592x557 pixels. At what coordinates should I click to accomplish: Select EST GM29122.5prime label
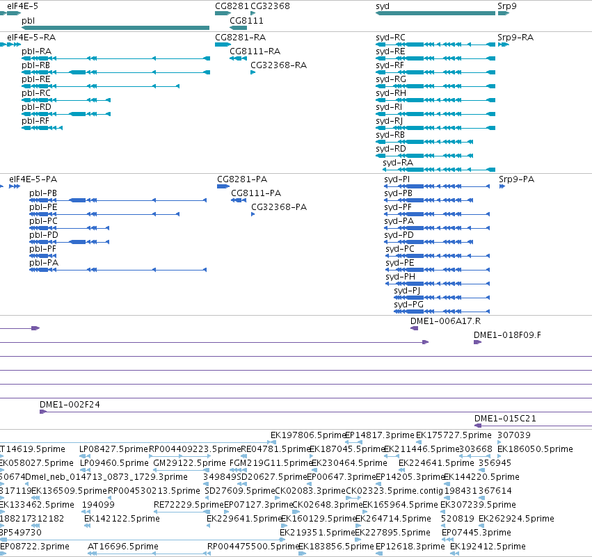pos(189,463)
